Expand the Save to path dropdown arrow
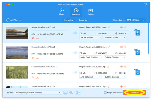 click(x=60, y=93)
